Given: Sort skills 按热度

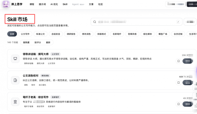Looking at the screenshot, I should 26,42.
